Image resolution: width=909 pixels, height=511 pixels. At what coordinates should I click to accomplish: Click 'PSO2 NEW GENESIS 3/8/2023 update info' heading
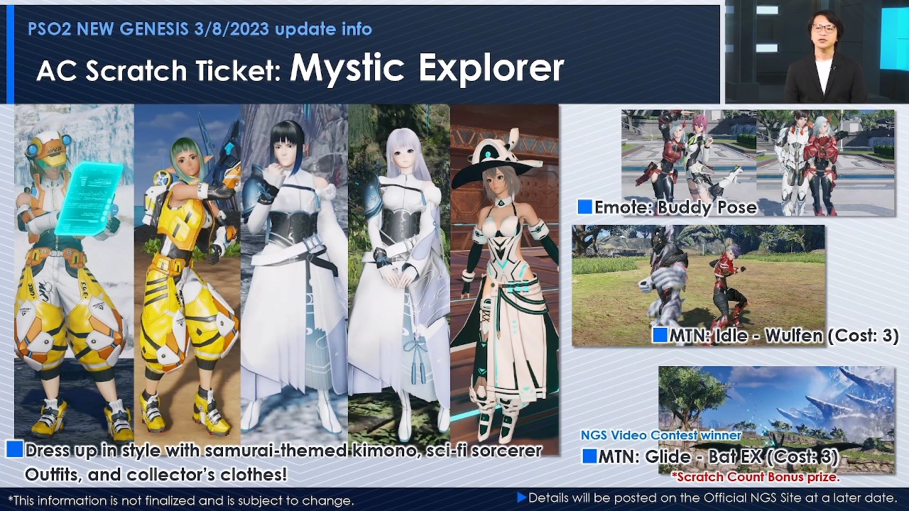pos(200,29)
